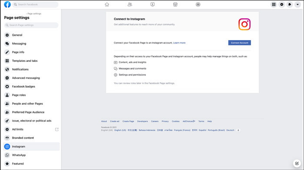Screen dimensions: 304x170
Task: Open Messaging settings
Action: [31, 44]
